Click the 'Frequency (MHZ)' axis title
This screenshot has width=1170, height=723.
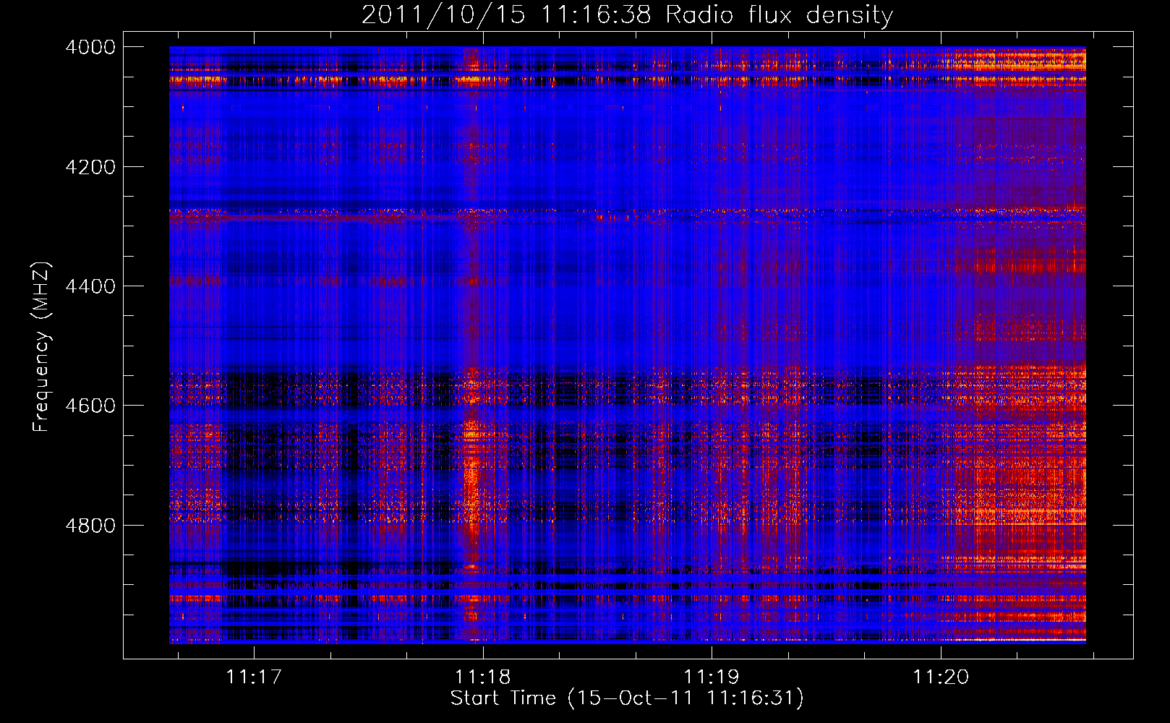pyautogui.click(x=42, y=347)
